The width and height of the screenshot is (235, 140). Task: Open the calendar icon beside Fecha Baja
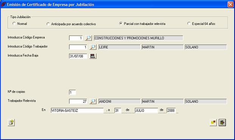[93, 56]
